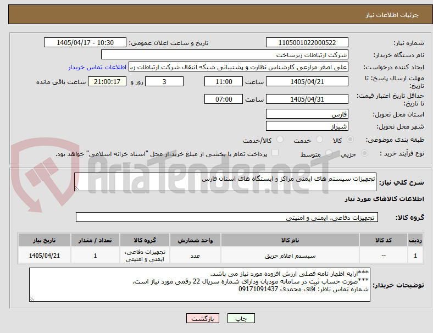The height and width of the screenshot is (333, 433).
Task: Select the خدمت radio button
Action: click(x=319, y=140)
